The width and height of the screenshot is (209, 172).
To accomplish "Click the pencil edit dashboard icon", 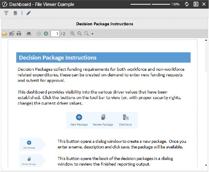I will [29, 13].
